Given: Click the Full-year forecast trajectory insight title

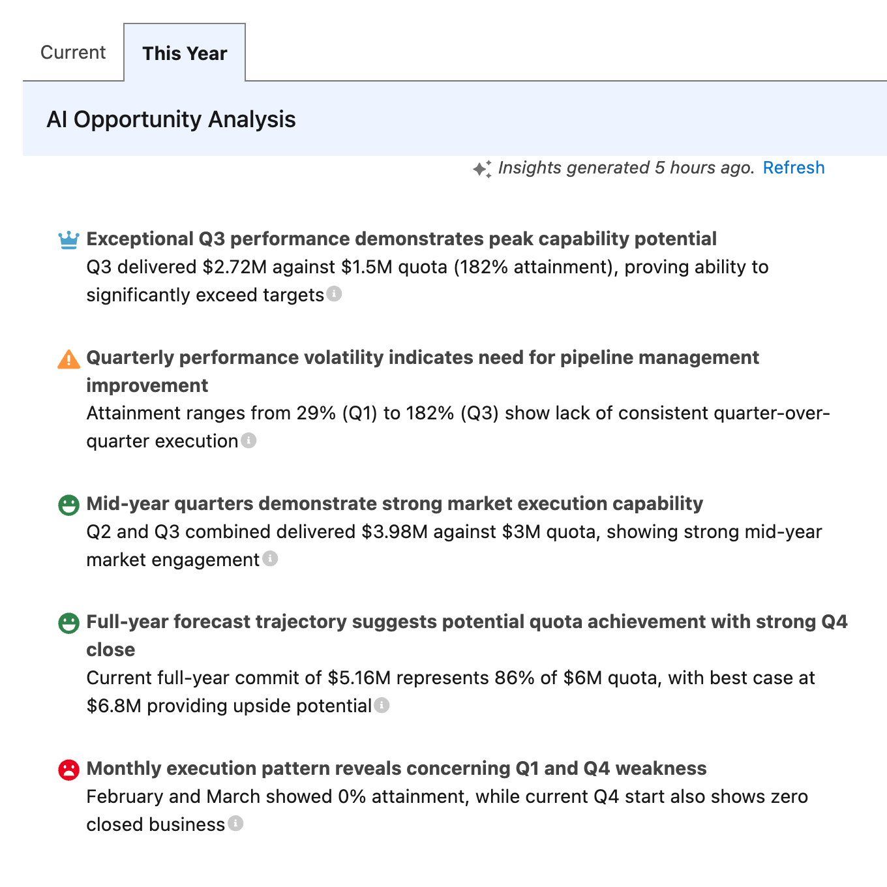Looking at the screenshot, I should (x=466, y=622).
